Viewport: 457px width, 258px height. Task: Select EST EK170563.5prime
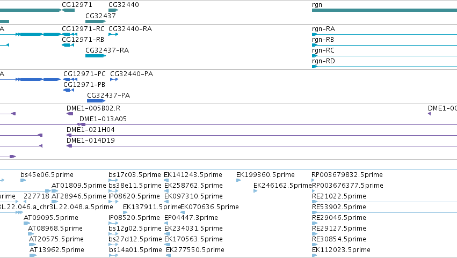[193, 239]
